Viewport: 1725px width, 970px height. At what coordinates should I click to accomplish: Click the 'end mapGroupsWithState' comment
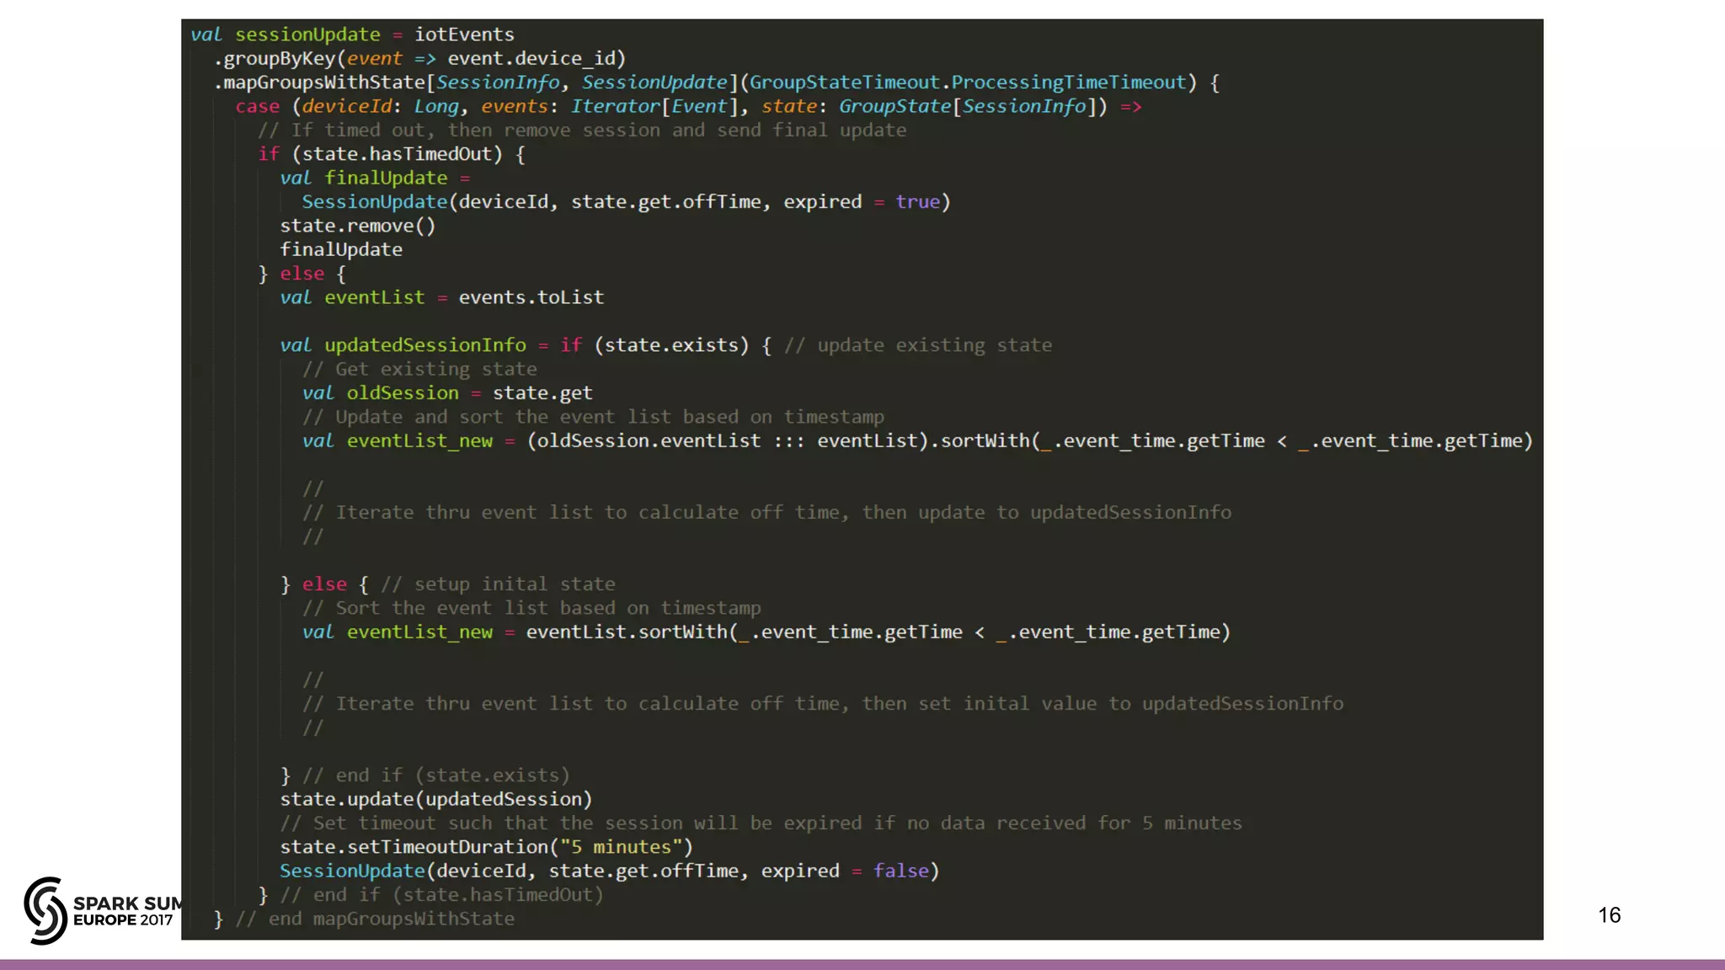pos(376,919)
